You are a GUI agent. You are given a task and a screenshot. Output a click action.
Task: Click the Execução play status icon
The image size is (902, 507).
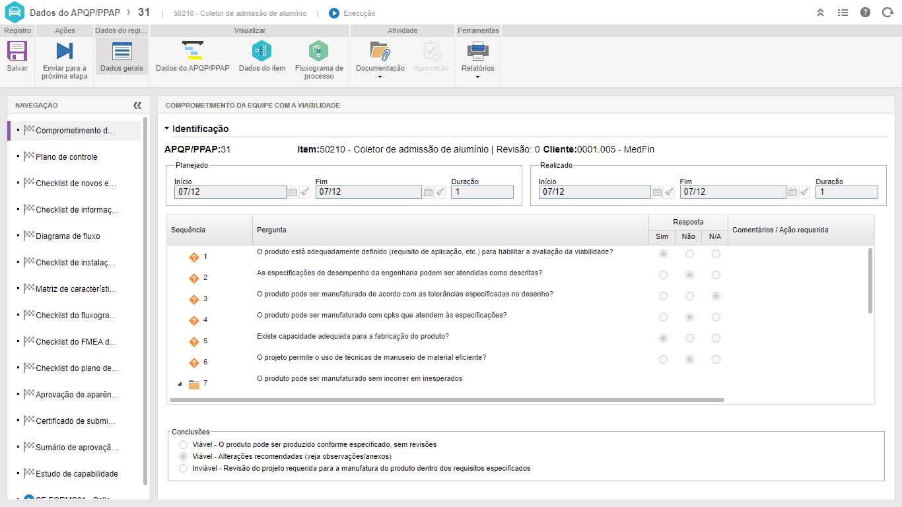[x=334, y=13]
